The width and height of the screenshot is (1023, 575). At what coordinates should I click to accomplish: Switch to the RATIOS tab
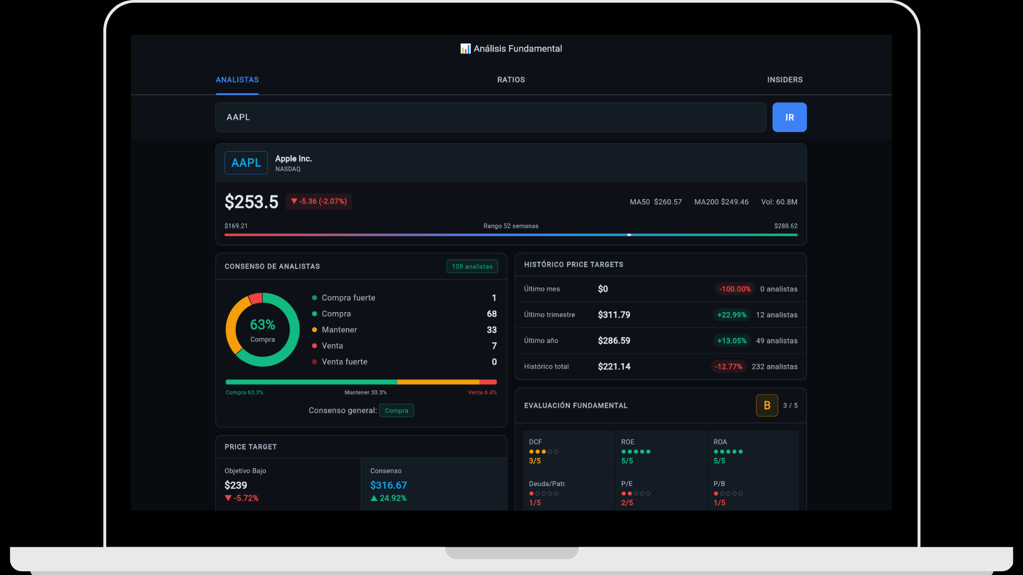(510, 80)
